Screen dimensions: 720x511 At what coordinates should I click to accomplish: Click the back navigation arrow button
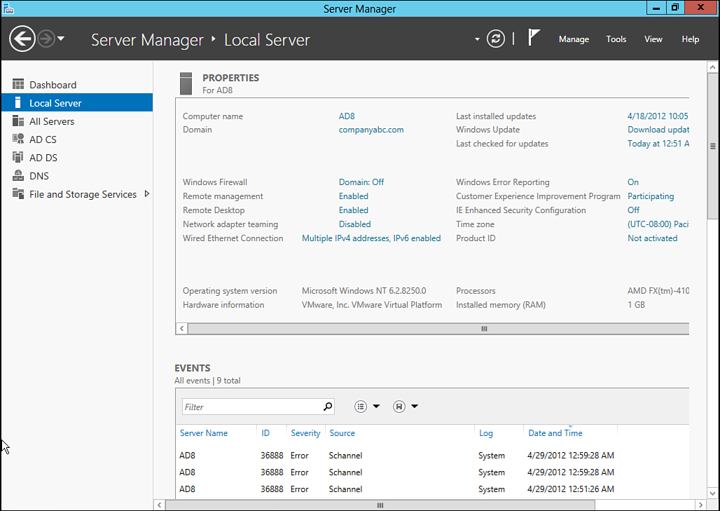pyautogui.click(x=22, y=39)
